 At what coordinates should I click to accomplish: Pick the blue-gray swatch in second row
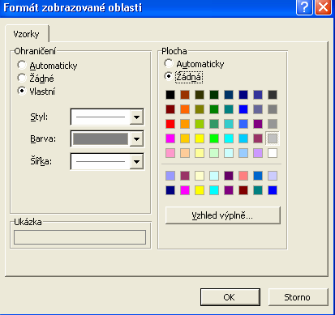pos(258,109)
